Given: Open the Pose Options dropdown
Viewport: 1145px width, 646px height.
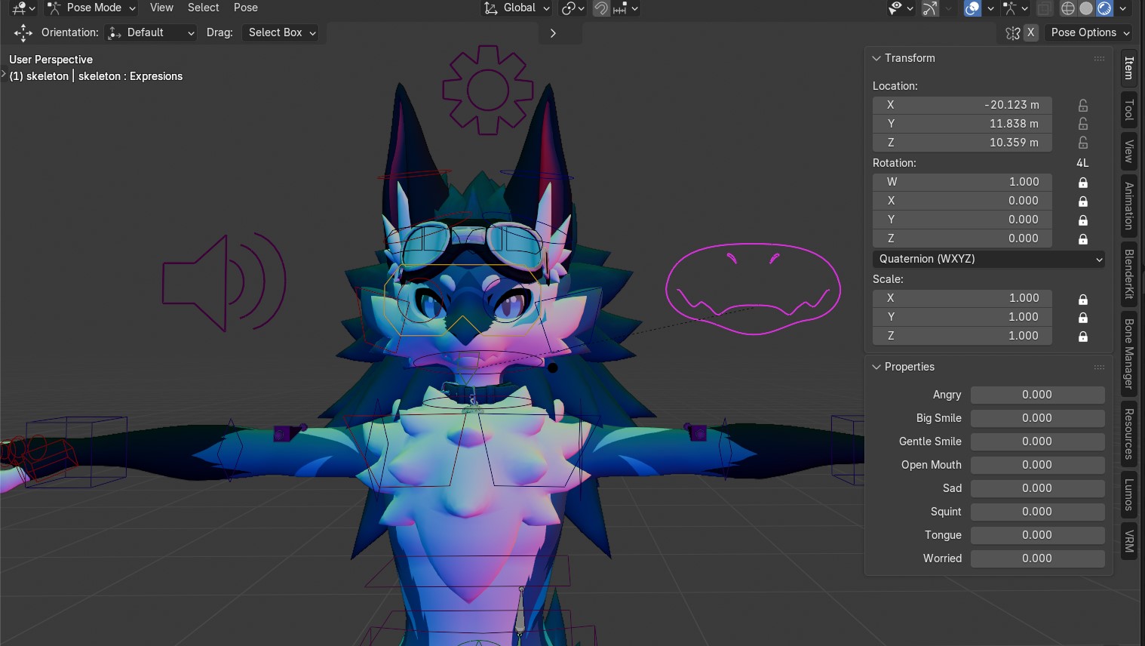Looking at the screenshot, I should tap(1089, 32).
